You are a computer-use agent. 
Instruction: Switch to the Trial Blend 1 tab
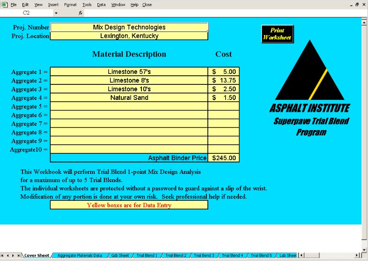[147, 256]
